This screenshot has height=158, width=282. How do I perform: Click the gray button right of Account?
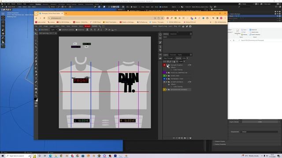click(x=95, y=26)
